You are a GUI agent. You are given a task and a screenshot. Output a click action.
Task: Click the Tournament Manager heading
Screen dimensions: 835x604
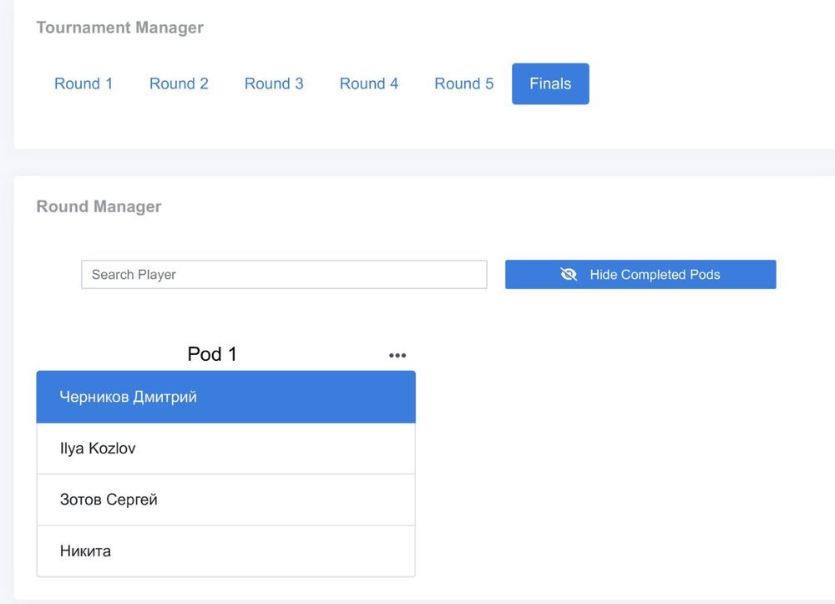119,28
